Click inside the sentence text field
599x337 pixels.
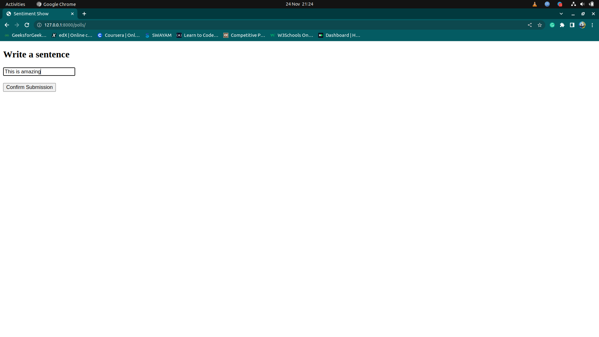tap(39, 71)
